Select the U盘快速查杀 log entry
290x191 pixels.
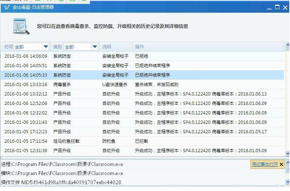(x=142, y=84)
